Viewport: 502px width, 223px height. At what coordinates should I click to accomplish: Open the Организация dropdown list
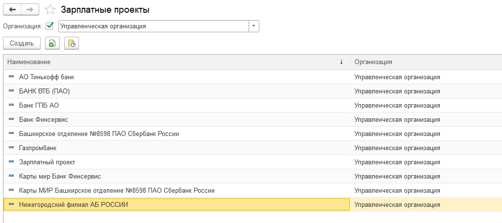pos(253,26)
